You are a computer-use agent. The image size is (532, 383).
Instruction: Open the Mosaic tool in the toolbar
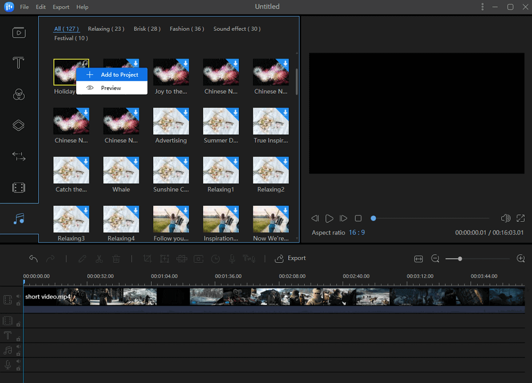pos(182,259)
